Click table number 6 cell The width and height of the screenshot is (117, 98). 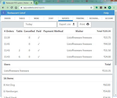click(19, 57)
